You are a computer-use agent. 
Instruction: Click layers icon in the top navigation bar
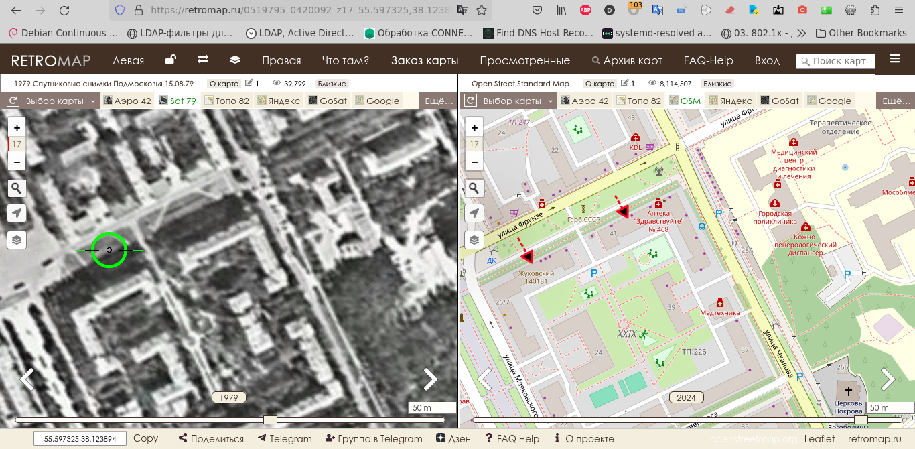pos(235,60)
